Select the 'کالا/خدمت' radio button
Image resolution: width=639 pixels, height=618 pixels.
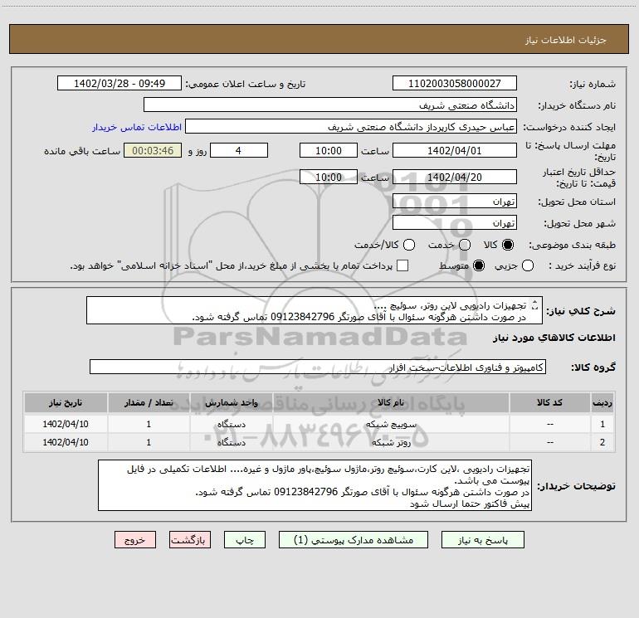tap(409, 245)
